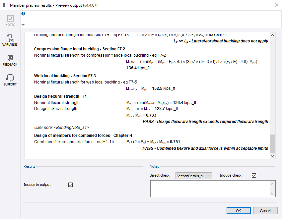Select the 'Web local buckling - Section F7.3' heading
The image size is (282, 219).
(65, 76)
